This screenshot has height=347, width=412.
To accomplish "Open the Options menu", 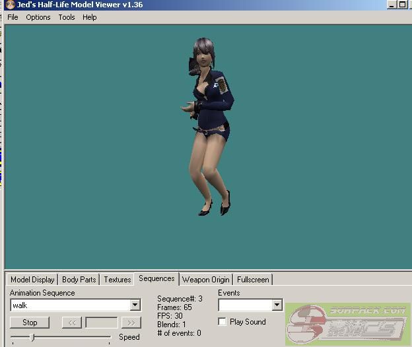I will pyautogui.click(x=38, y=17).
